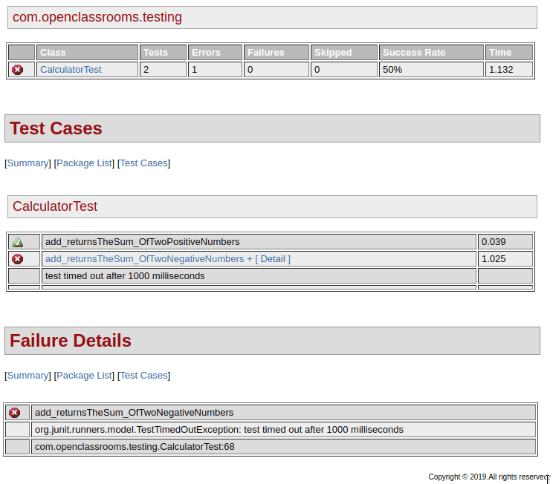Open the Summary link below the Test Cases heading
The image size is (553, 484).
28,163
